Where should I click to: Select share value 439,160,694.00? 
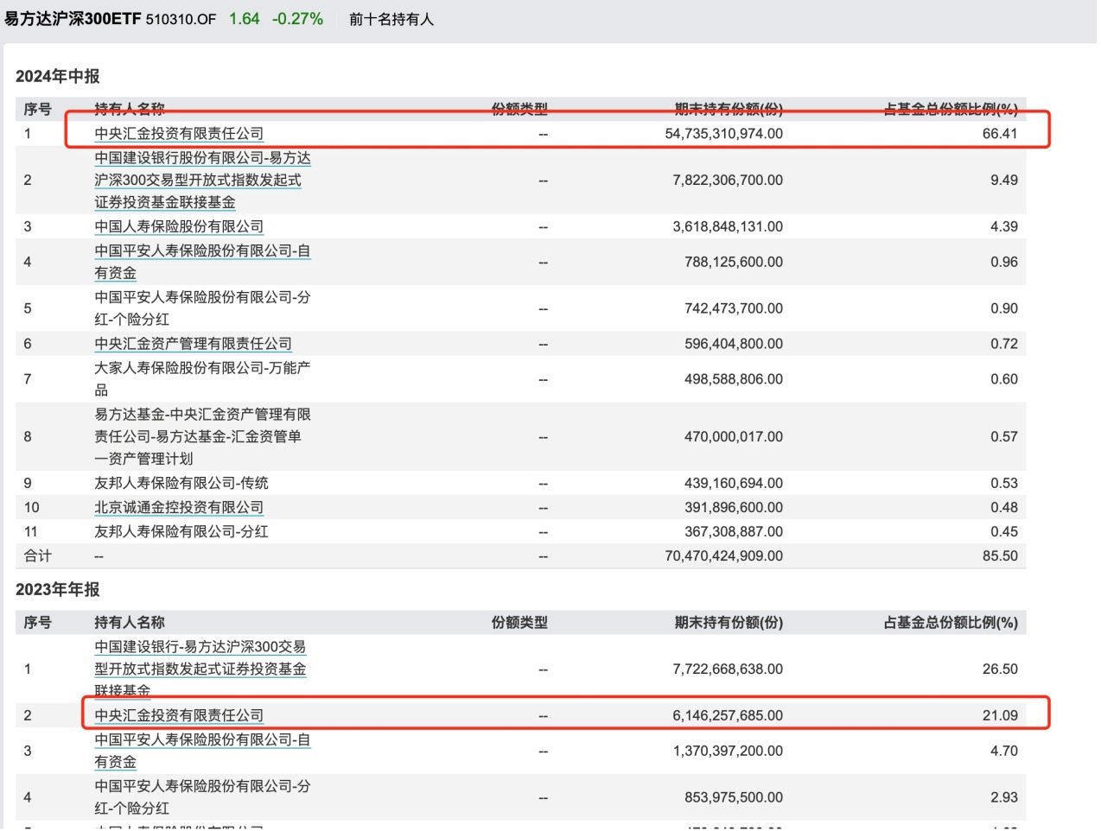(734, 484)
